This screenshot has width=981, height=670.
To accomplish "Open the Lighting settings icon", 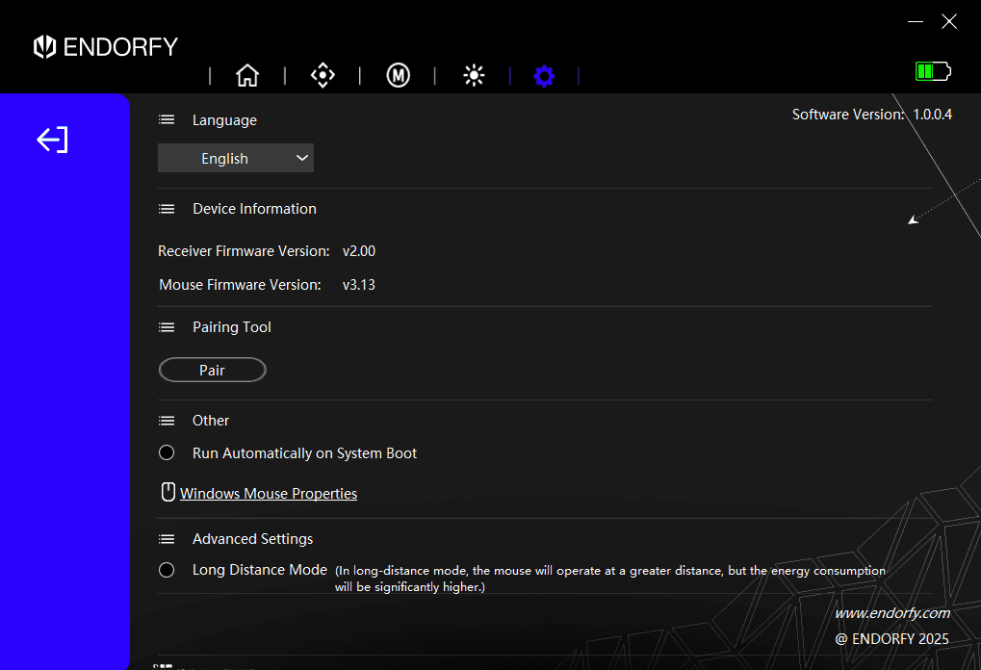I will coord(474,75).
